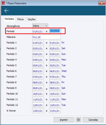Click the Wed weekday text for Período 6

pyautogui.click(x=64, y=71)
